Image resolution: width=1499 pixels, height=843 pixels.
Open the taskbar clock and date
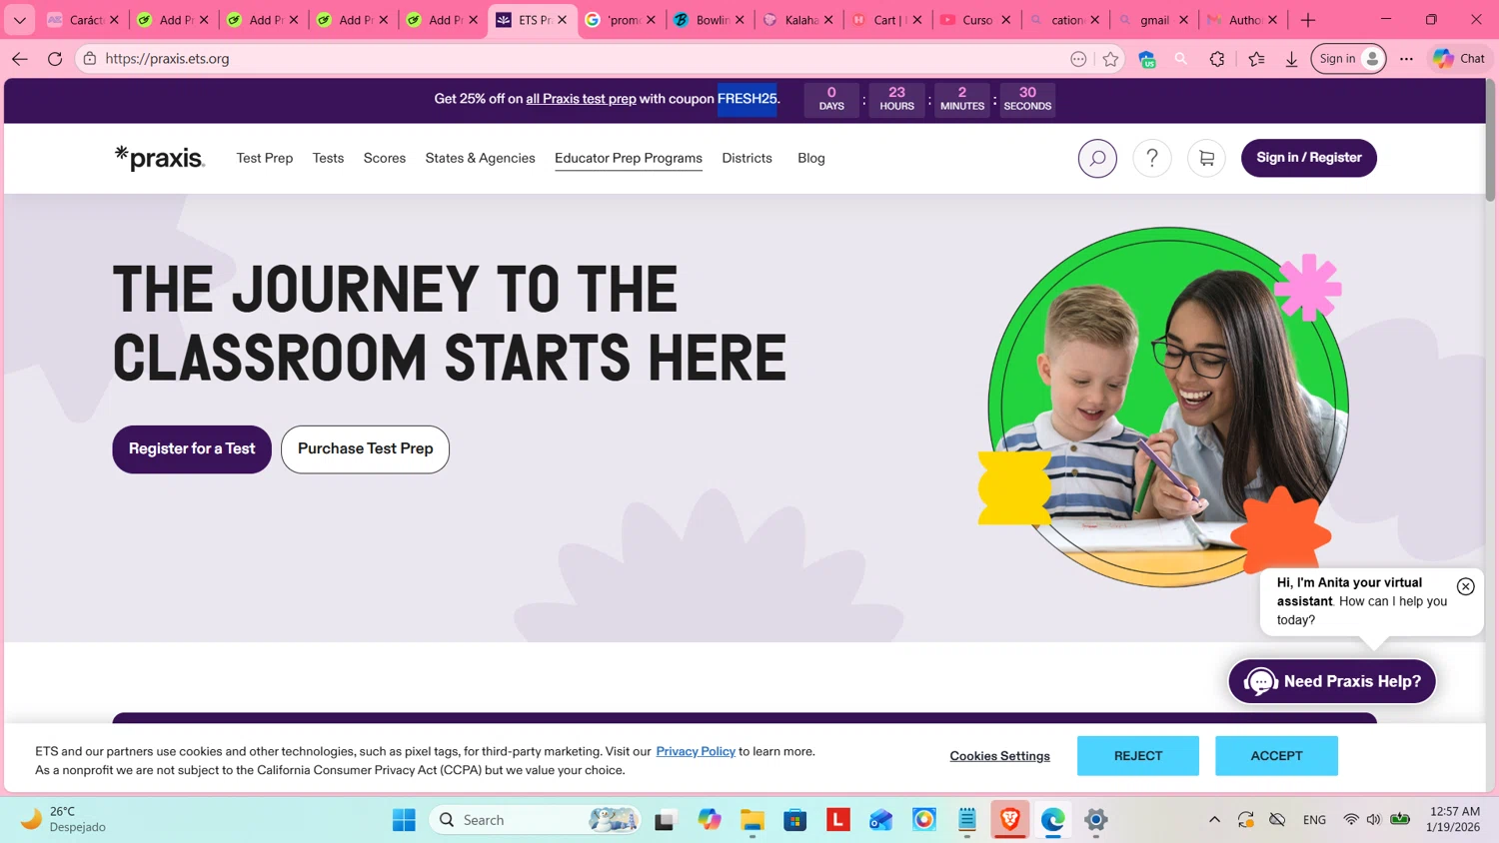coord(1454,819)
